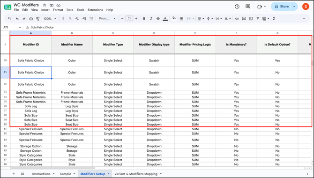The image size is (314, 178).
Task: Open the text color picker
Action: click(x=165, y=18)
